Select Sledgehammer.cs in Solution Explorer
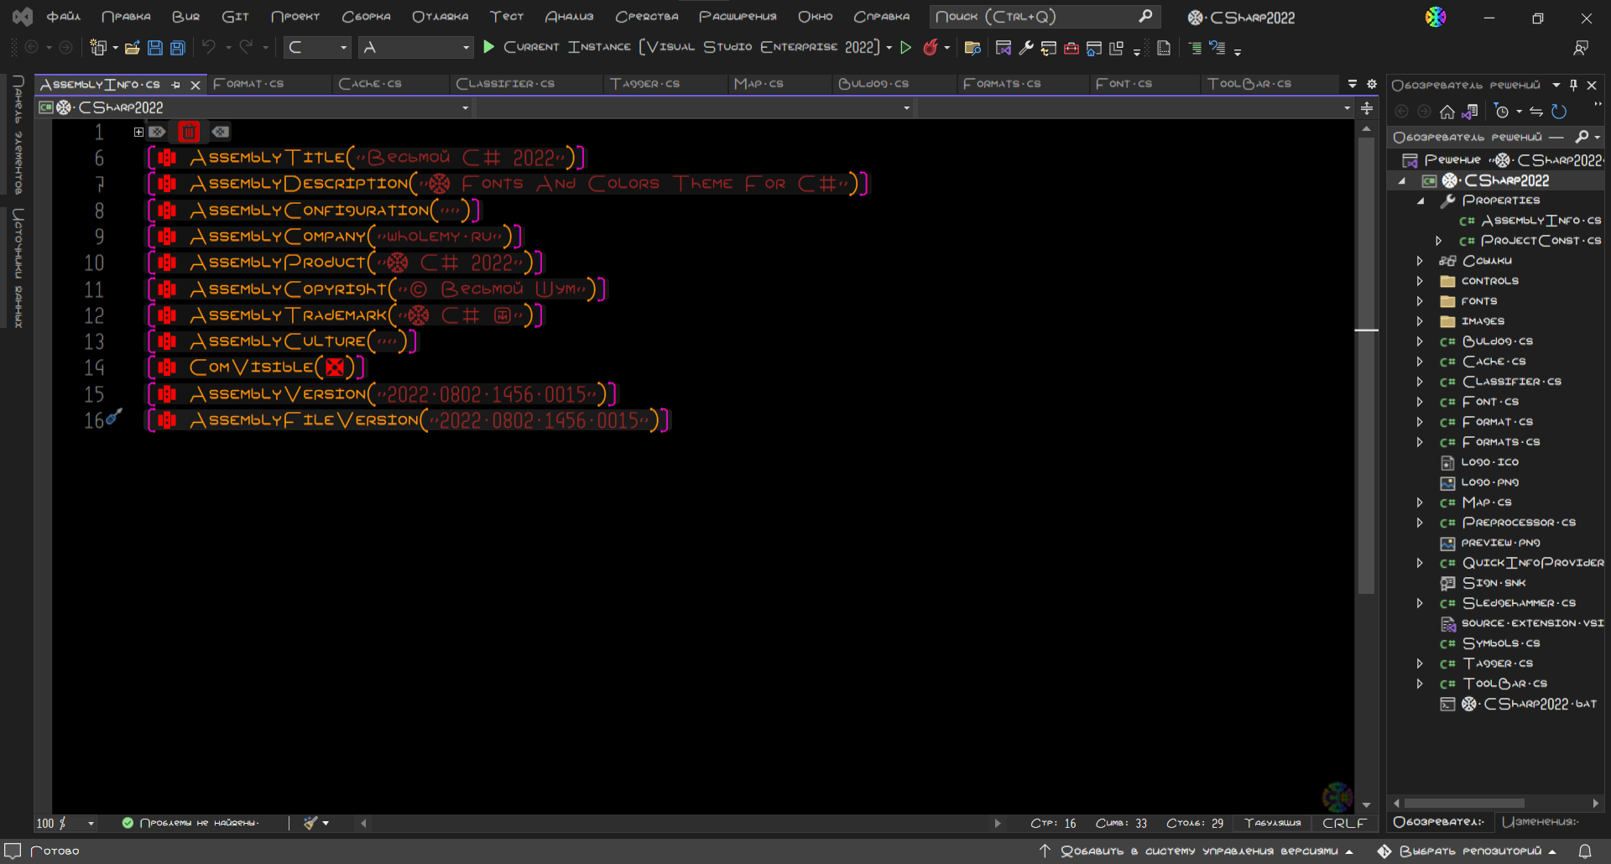The image size is (1611, 864). tap(1519, 603)
